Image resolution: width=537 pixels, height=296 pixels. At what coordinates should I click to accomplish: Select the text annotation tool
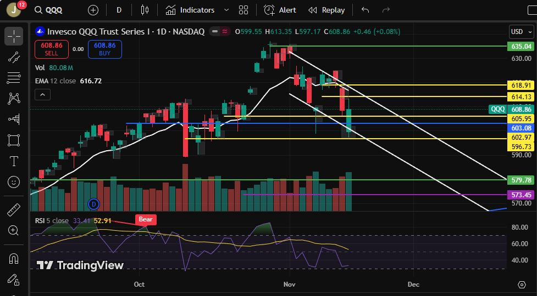point(14,161)
